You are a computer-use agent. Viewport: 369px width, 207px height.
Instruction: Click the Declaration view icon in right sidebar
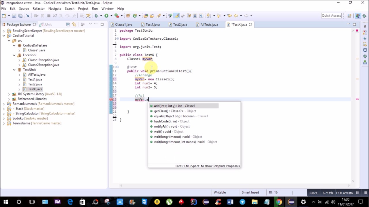(365, 44)
